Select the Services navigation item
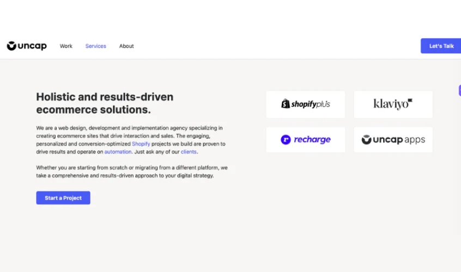 point(95,46)
